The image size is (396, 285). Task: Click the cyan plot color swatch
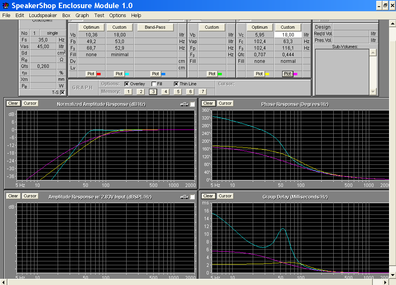point(127,74)
